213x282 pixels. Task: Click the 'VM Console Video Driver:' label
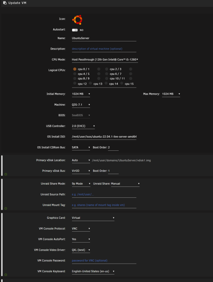(x=50, y=250)
